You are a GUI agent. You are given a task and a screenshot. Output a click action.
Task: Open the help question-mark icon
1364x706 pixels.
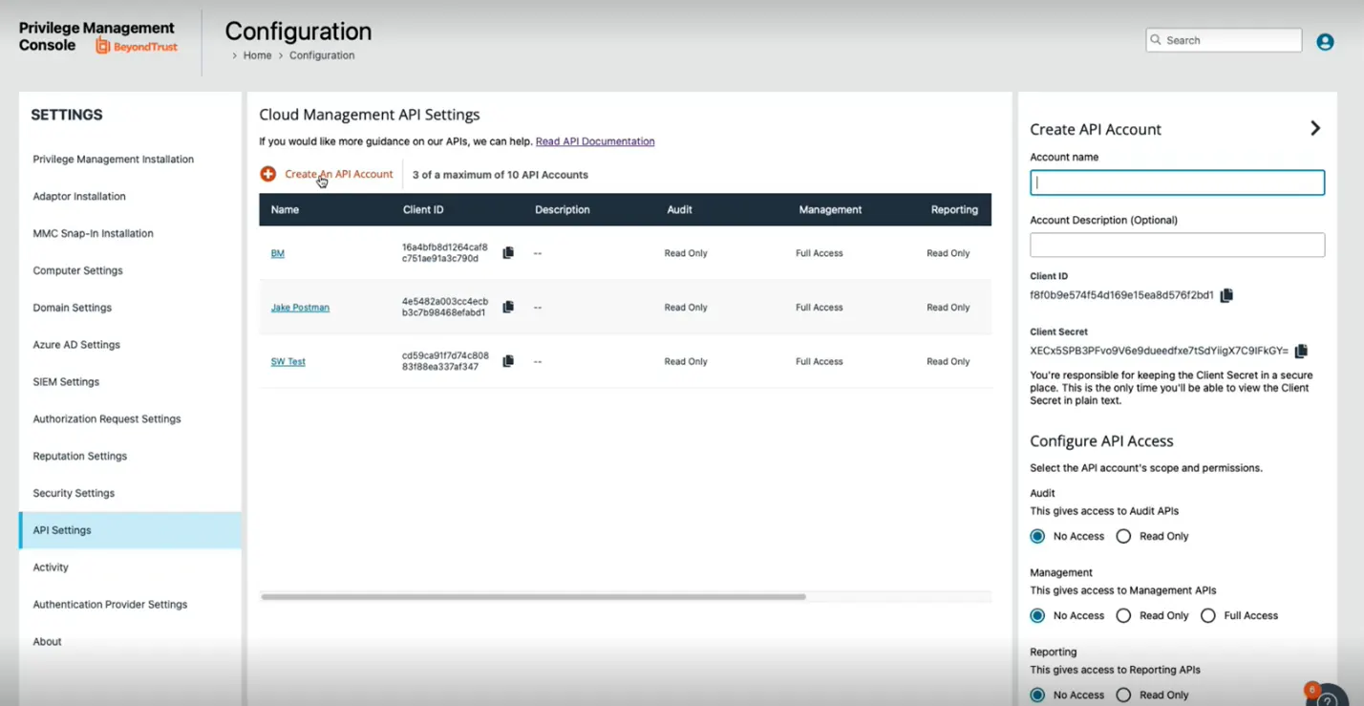click(x=1328, y=698)
